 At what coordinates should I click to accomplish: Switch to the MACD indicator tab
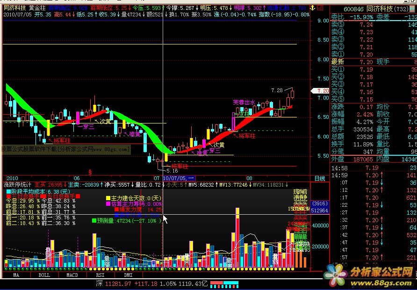coord(72,275)
